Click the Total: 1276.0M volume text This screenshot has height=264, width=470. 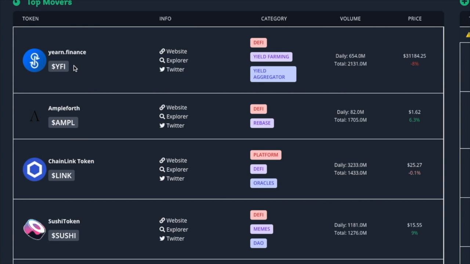click(350, 233)
